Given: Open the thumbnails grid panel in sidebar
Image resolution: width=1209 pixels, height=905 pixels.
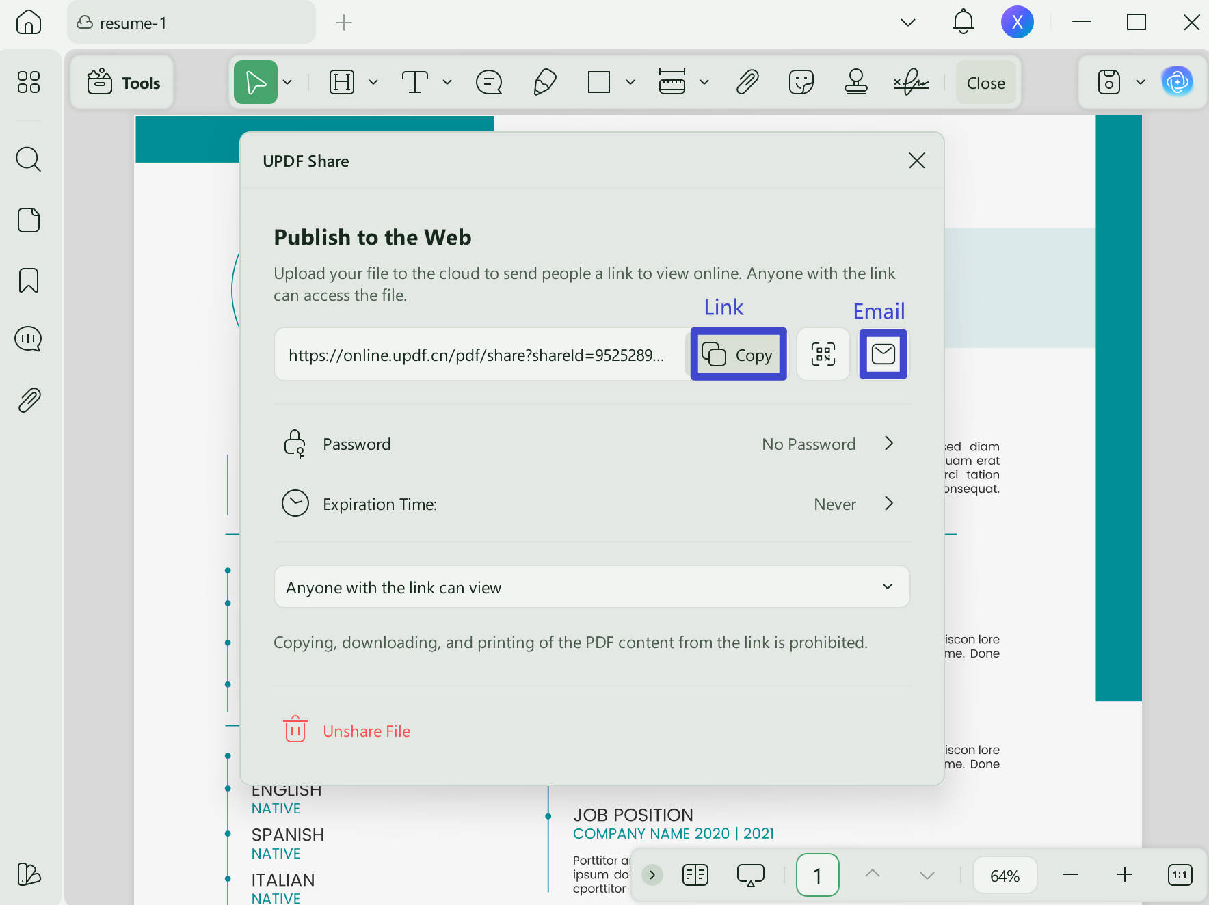Looking at the screenshot, I should pyautogui.click(x=29, y=82).
